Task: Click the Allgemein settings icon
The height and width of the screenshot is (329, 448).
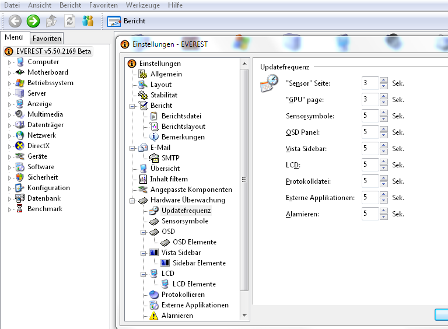Action: (142, 74)
